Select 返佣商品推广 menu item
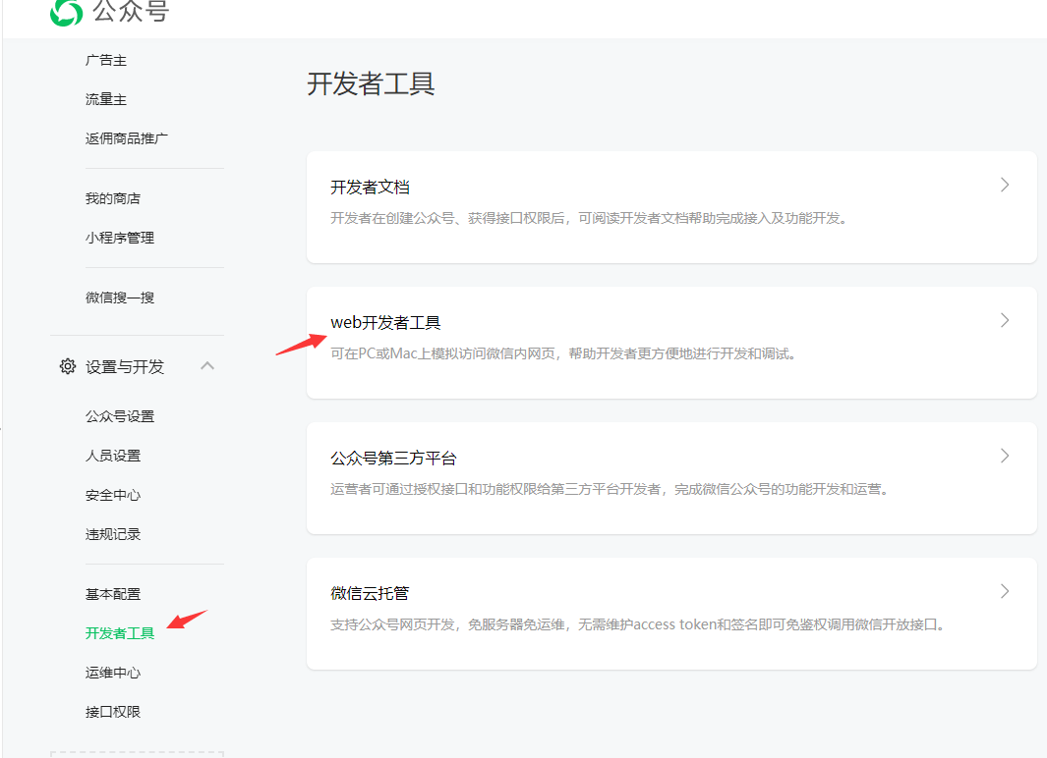The width and height of the screenshot is (1047, 758). coord(127,138)
